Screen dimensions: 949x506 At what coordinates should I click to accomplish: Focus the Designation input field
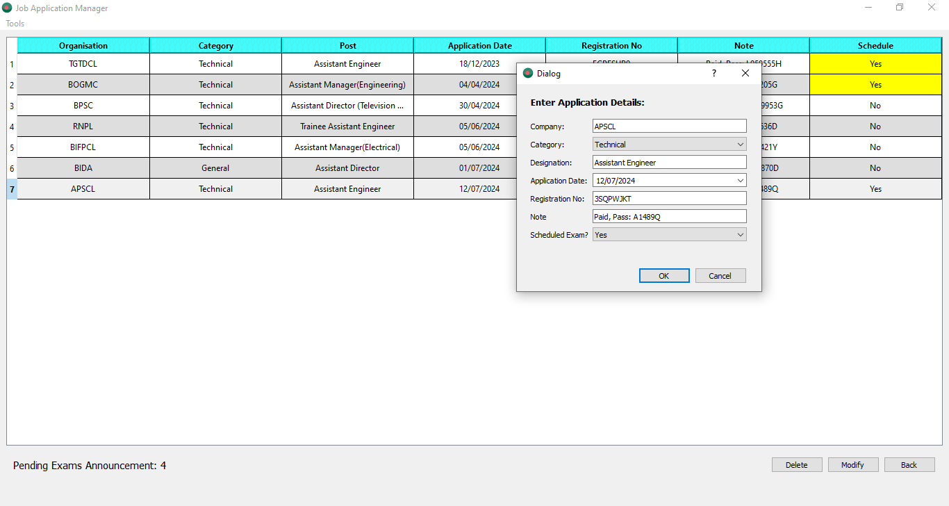click(x=670, y=163)
